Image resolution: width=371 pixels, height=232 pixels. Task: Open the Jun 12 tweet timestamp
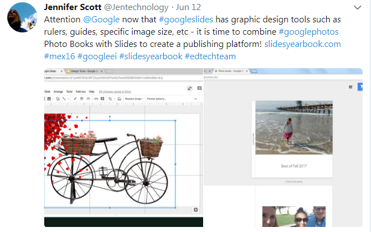(x=189, y=7)
